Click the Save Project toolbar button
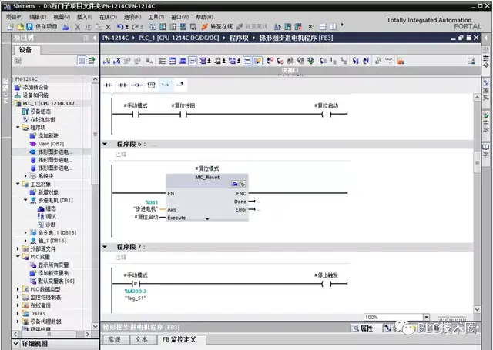 pos(29,26)
